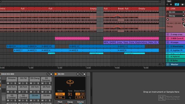185x104 pixels.
Task: Solo the DS Sampler pad
Action: pos(49,83)
